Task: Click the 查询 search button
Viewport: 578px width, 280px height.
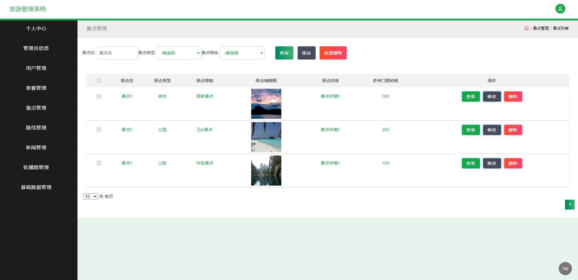Action: point(284,53)
